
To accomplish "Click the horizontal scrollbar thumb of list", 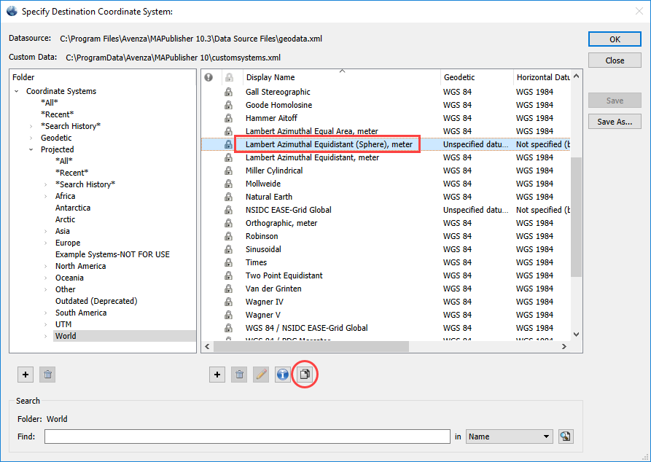I will tap(311, 346).
